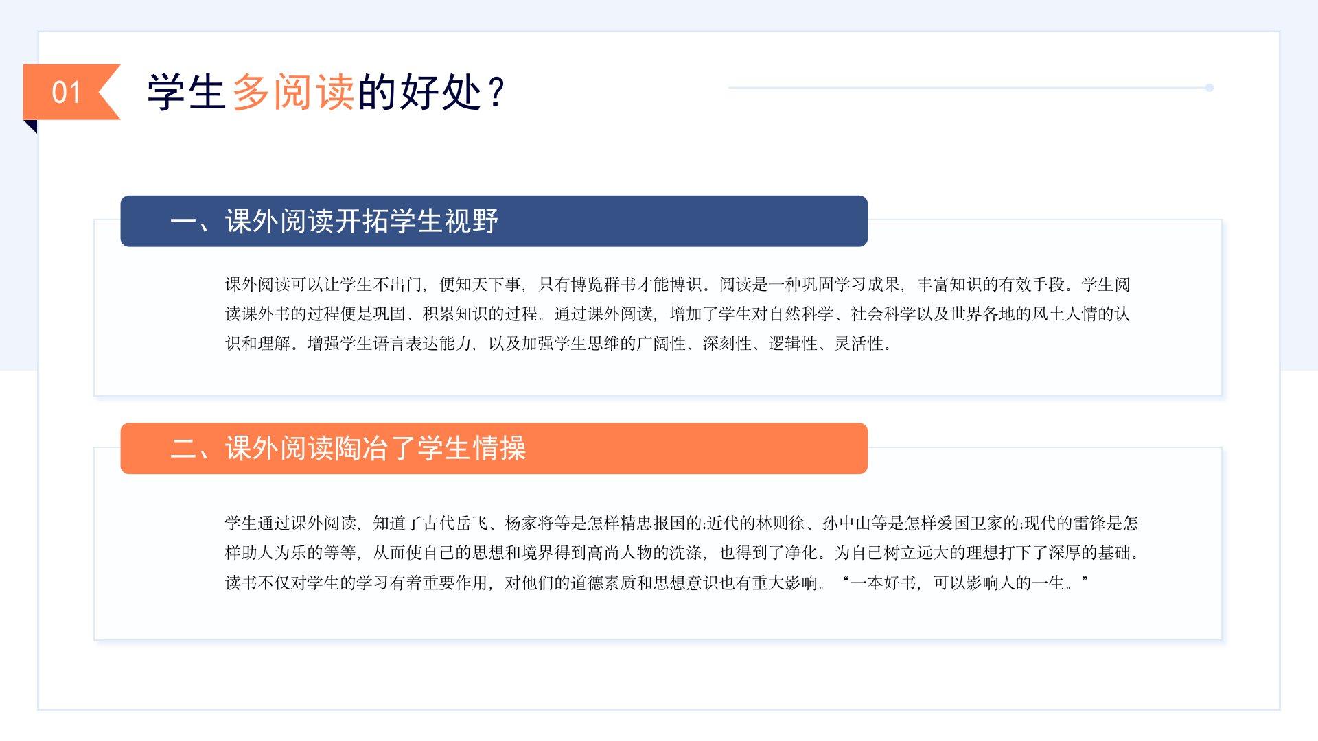
Task: Click the name 雷锋 in the second paragraph
Action: 1089,524
